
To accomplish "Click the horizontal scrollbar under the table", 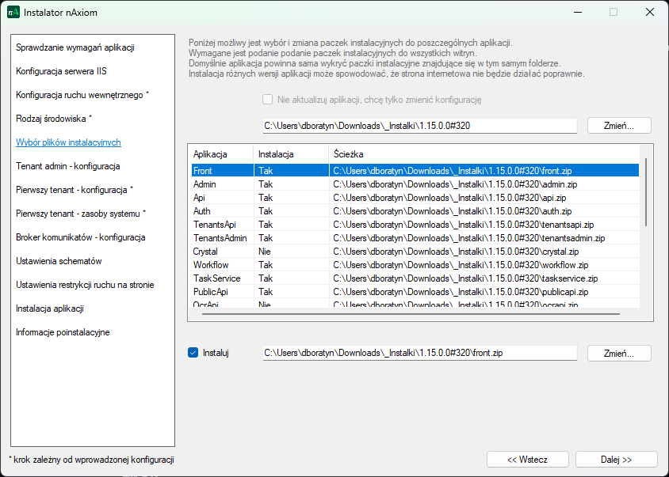I will (412, 314).
